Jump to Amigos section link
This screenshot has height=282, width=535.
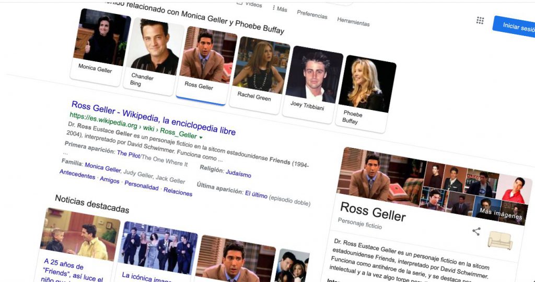(x=110, y=180)
